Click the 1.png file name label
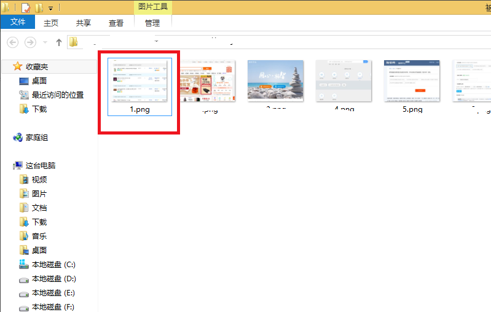 pos(139,109)
